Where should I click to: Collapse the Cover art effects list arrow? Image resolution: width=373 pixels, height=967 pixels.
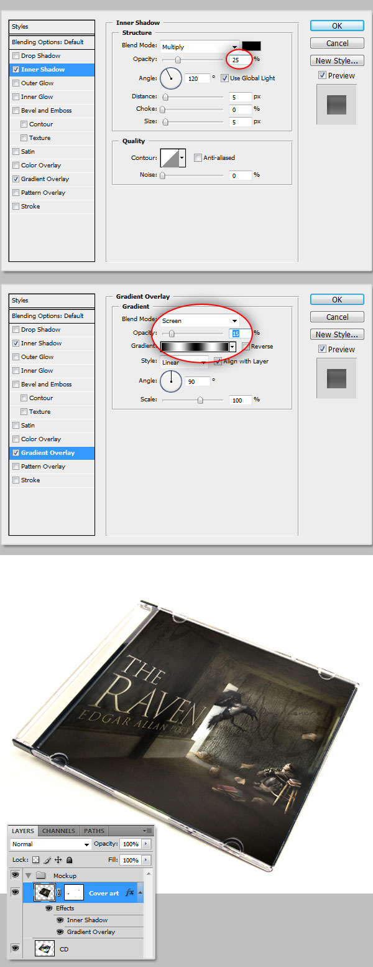(x=140, y=893)
